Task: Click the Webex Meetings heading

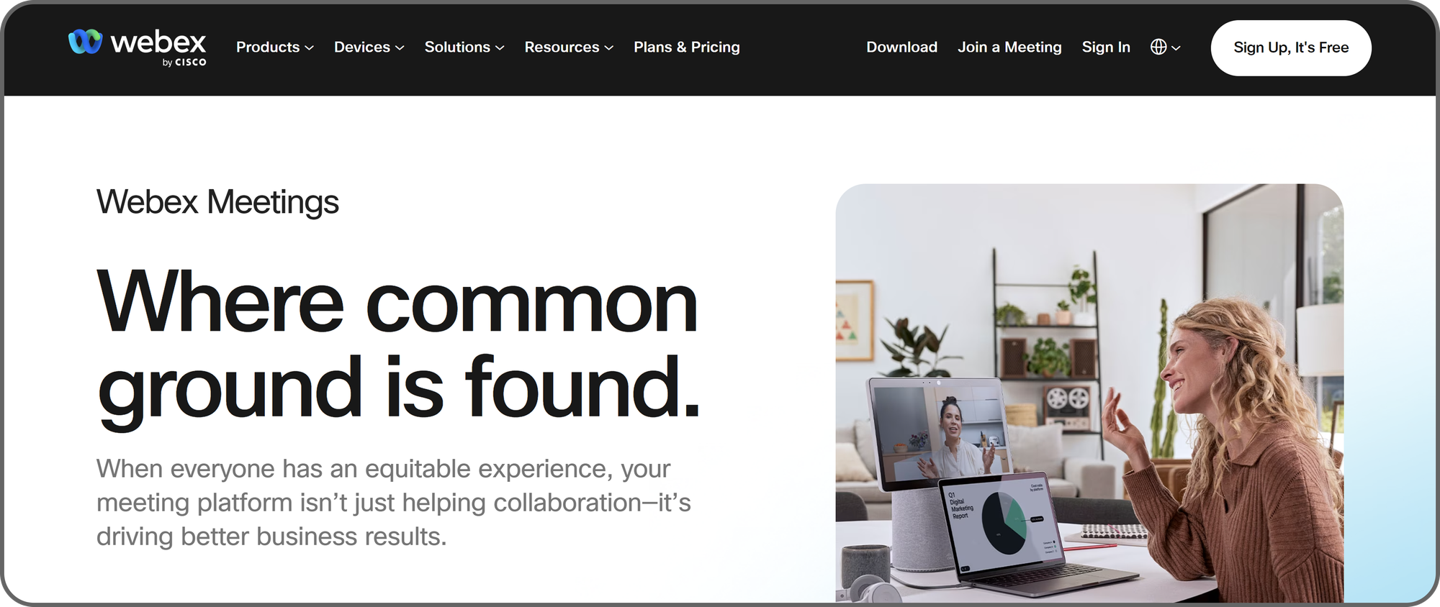Action: 217,202
